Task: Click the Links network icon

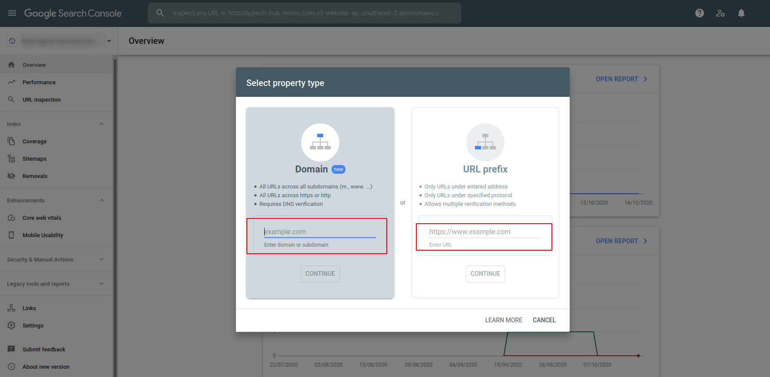Action: tap(11, 308)
